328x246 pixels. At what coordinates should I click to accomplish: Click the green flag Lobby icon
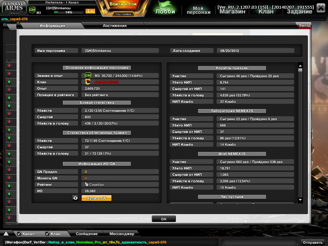165,8
